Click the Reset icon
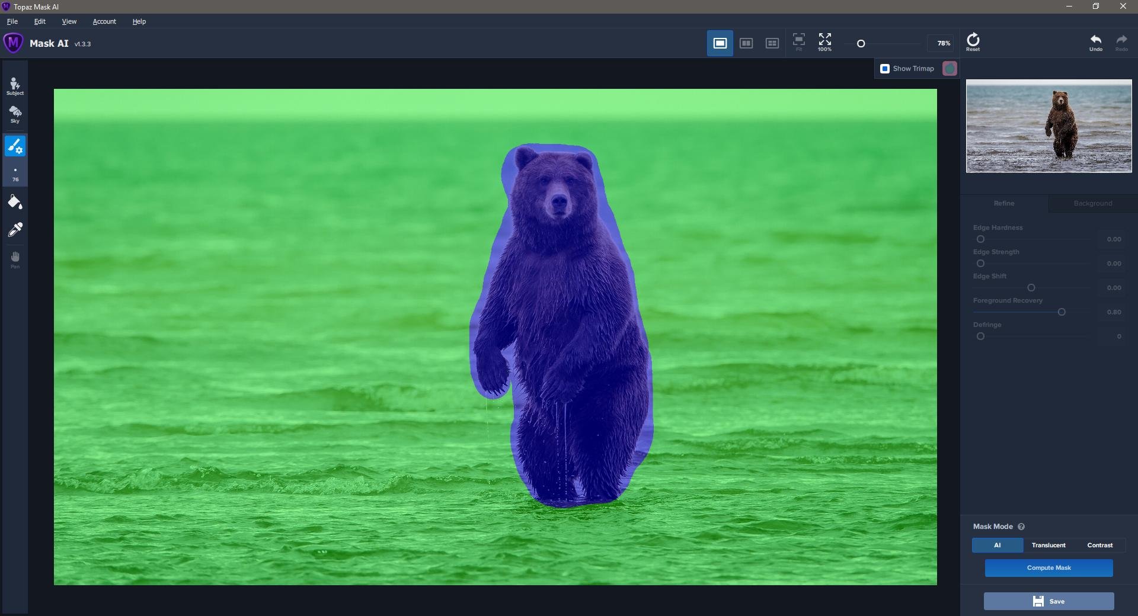This screenshot has width=1138, height=616. tap(973, 42)
